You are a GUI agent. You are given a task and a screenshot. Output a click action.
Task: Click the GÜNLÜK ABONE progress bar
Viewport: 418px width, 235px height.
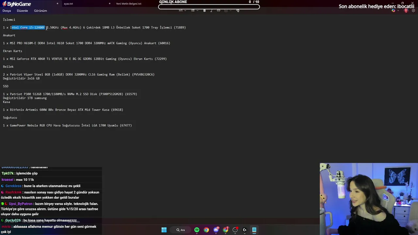click(x=209, y=7)
